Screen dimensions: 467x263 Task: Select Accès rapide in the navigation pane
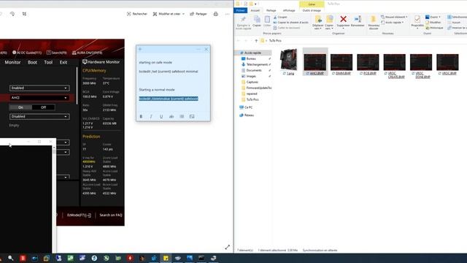click(252, 53)
